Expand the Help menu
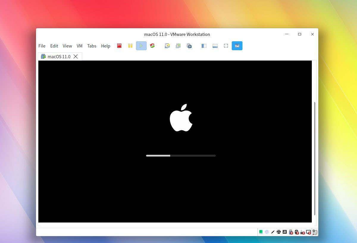 tap(106, 46)
